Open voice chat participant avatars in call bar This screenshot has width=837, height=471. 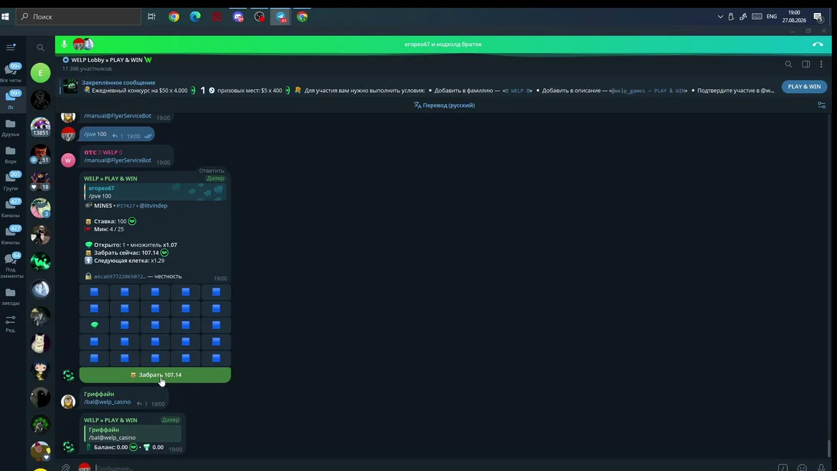[x=83, y=44]
